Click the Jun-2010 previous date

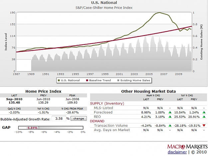click(43, 99)
